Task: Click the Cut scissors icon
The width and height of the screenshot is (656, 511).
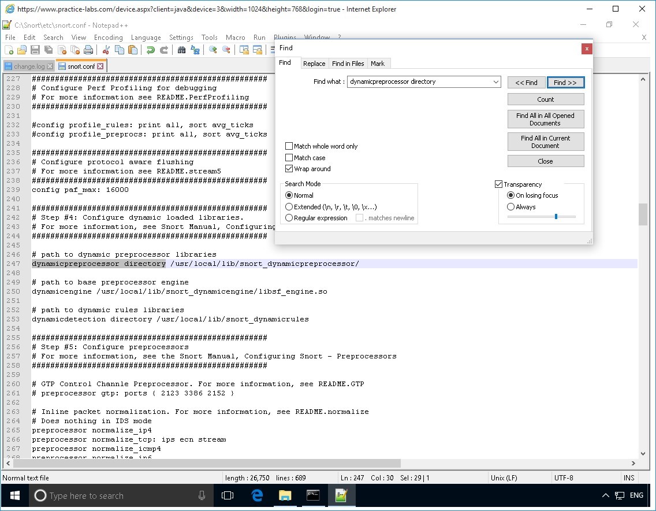Action: (x=106, y=50)
